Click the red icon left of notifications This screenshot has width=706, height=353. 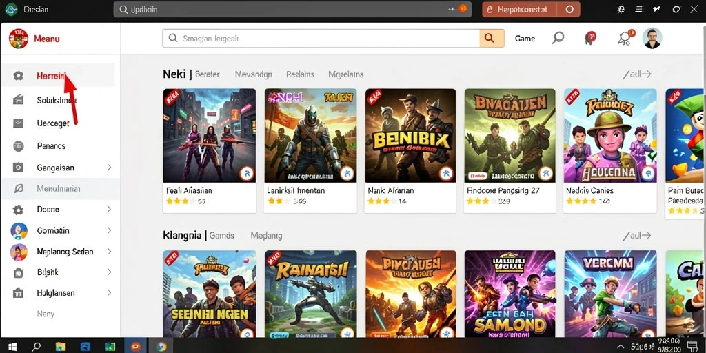click(590, 39)
